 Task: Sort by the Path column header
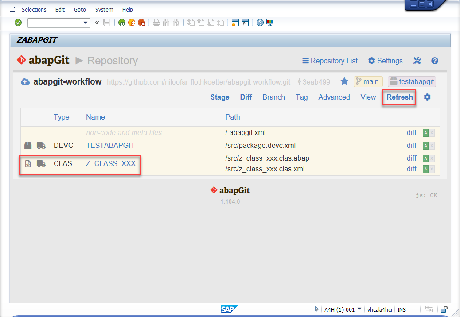233,117
